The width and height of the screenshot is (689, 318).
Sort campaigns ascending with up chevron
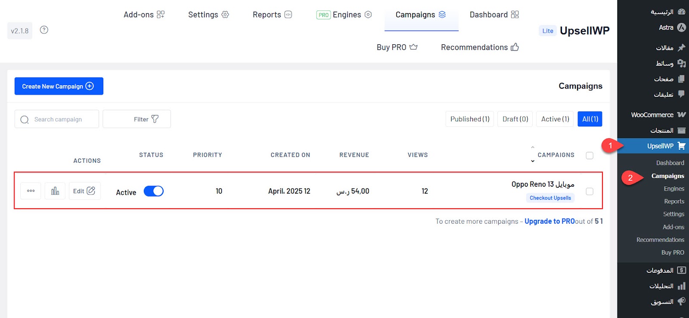(x=533, y=148)
